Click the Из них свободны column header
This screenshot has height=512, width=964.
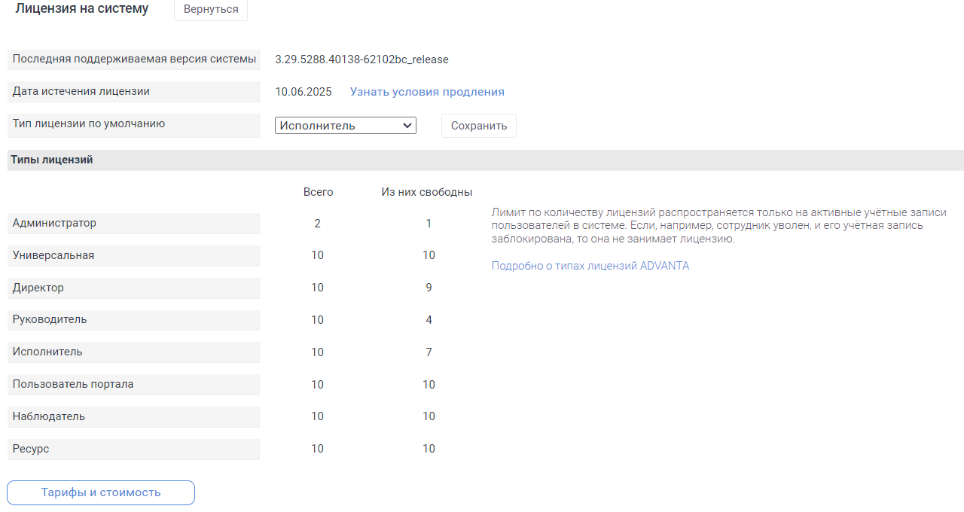coord(427,192)
